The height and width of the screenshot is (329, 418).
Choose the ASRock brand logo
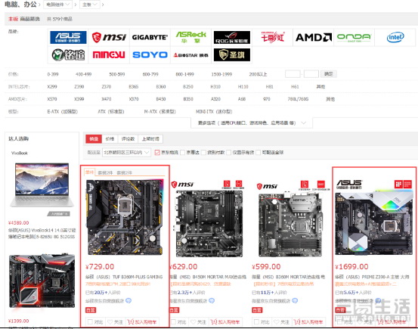[x=191, y=37]
